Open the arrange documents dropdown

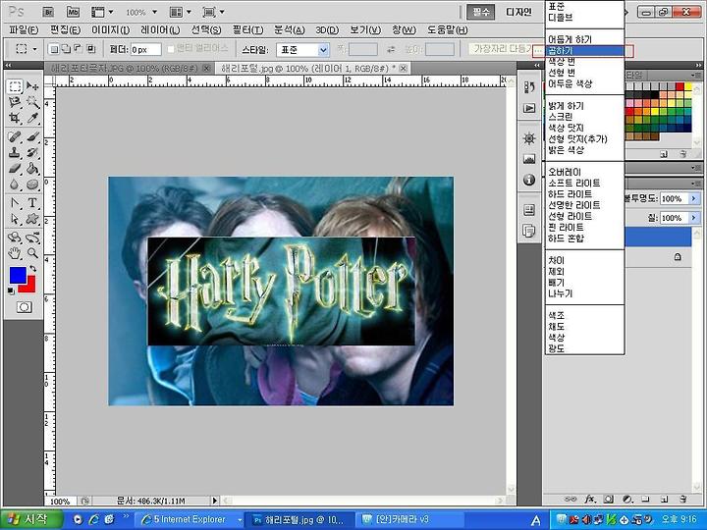pos(183,12)
